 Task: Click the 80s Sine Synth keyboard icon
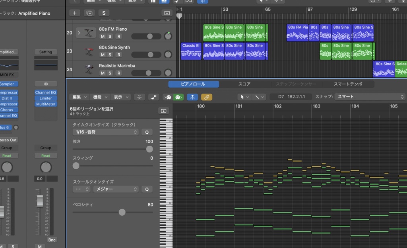[89, 51]
